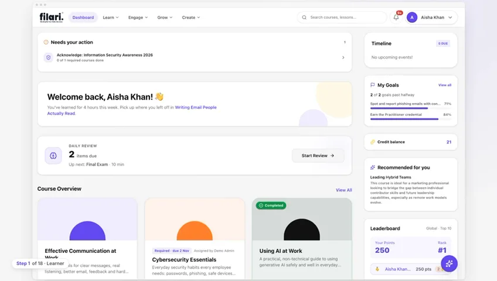Image resolution: width=497 pixels, height=281 pixels.
Task: Click 0 of 1 required courses done text
Action: coord(80,60)
